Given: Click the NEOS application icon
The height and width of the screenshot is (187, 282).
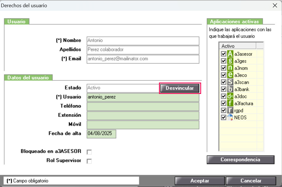Looking at the screenshot, I should 230,117.
